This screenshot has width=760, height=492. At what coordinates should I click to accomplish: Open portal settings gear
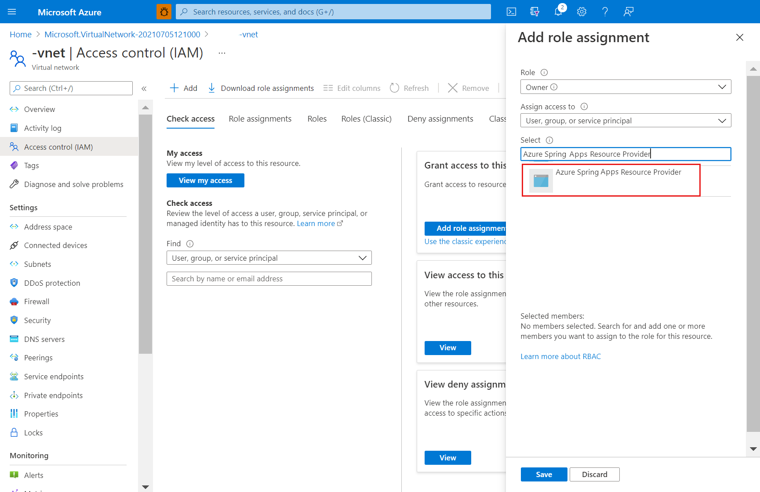pos(582,12)
